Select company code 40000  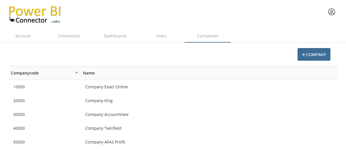tap(19, 128)
